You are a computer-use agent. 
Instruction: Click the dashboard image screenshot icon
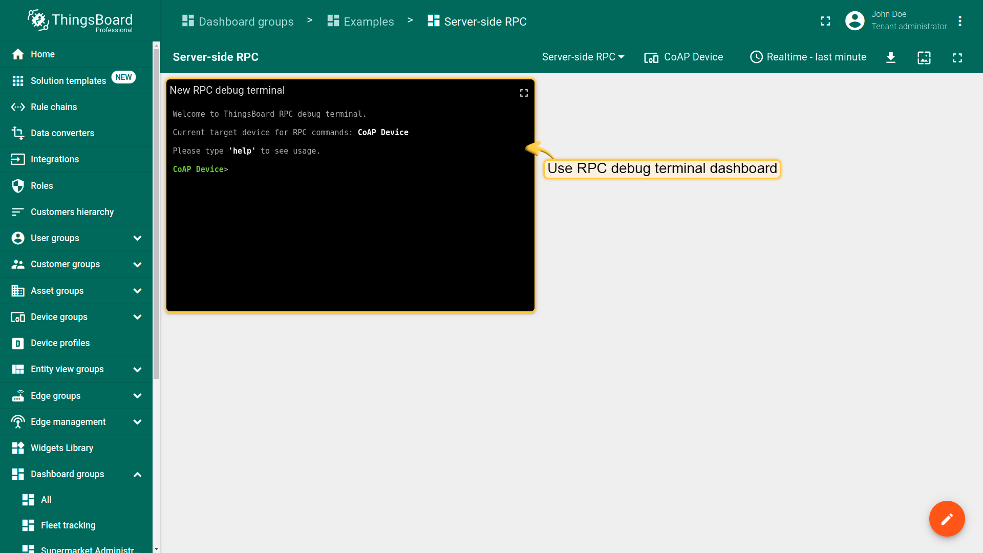click(924, 57)
